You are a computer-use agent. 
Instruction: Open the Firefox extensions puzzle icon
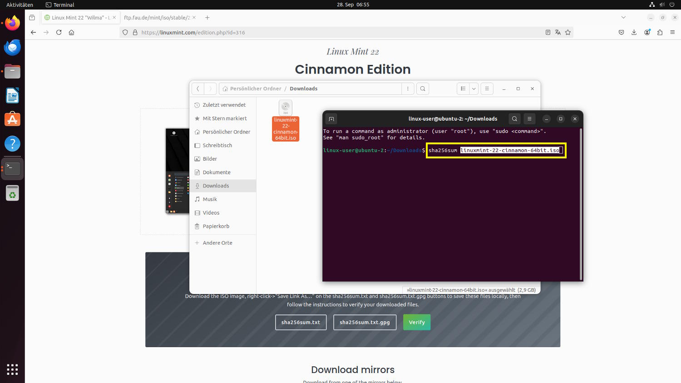[x=660, y=33]
